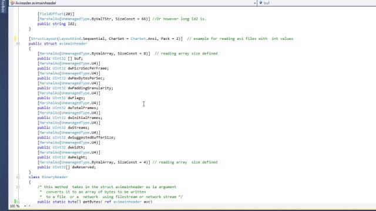Screen dimensions: 376x211
Task: Collapse the avimainheader struct outlining region
Action: (x=18, y=43)
